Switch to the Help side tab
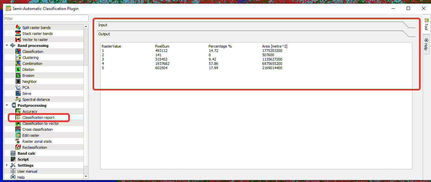Viewport: 431px width, 182px height. (426, 45)
